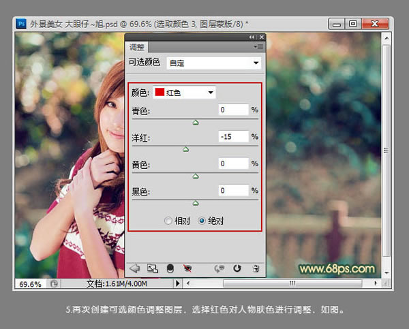Image resolution: width=409 pixels, height=329 pixels.
Task: Reset adjustment to defaults icon
Action: pos(237,268)
